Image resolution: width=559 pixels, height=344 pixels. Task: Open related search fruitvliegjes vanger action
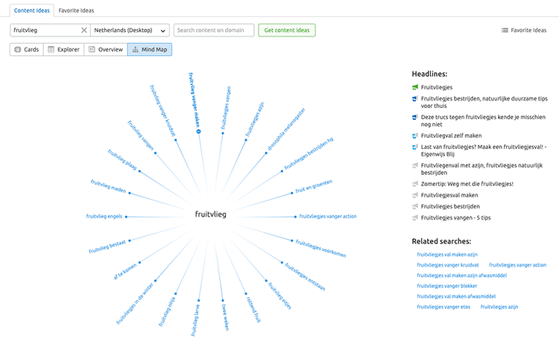(518, 265)
